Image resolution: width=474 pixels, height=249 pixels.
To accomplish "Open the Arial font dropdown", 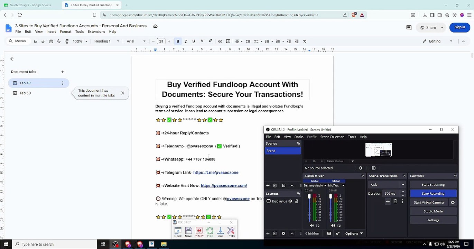I will tap(136, 41).
